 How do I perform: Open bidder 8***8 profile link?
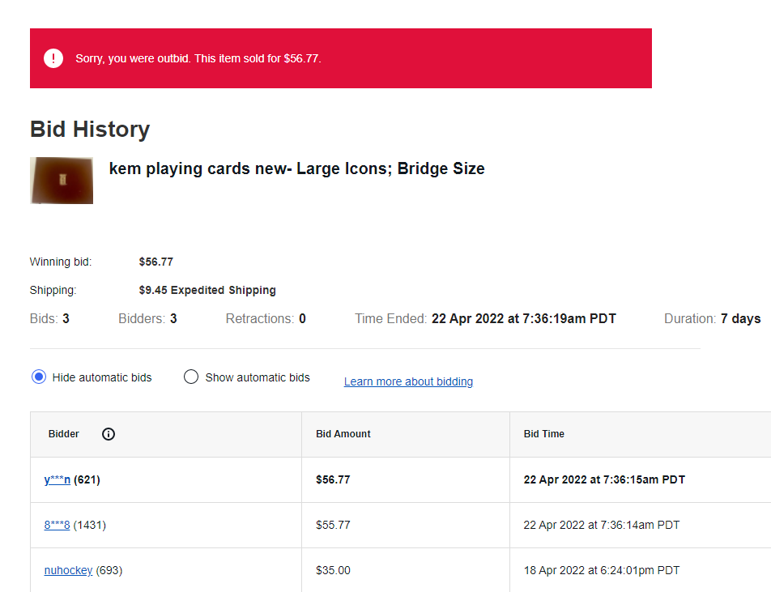pos(57,525)
